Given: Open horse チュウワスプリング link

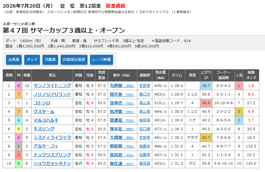Looking at the screenshot, I should pyautogui.click(x=52, y=155).
